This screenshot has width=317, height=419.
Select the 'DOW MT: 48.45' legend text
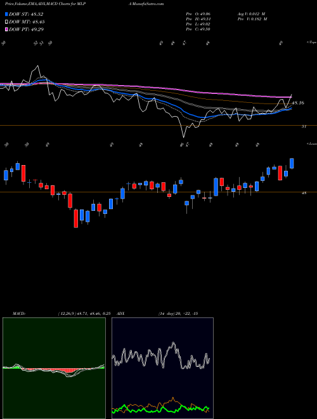click(x=27, y=22)
